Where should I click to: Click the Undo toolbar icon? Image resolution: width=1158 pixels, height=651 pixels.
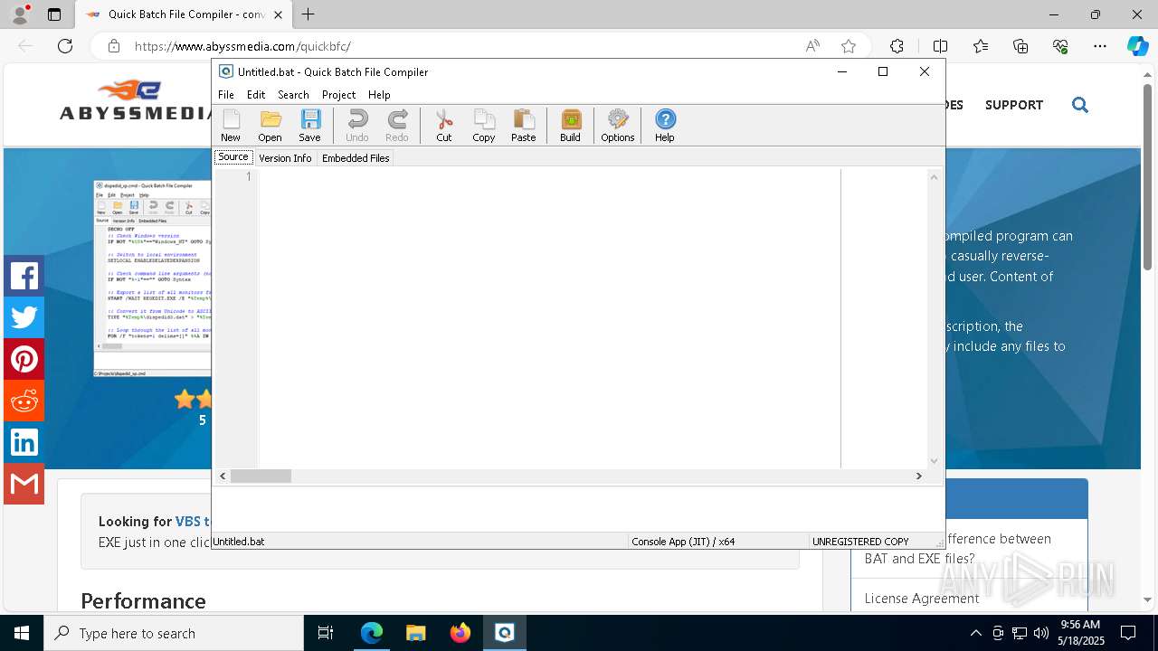357,126
